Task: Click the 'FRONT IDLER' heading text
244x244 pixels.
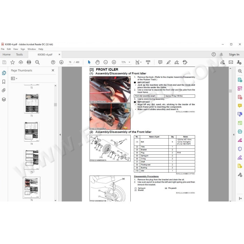Action: click(x=107, y=70)
